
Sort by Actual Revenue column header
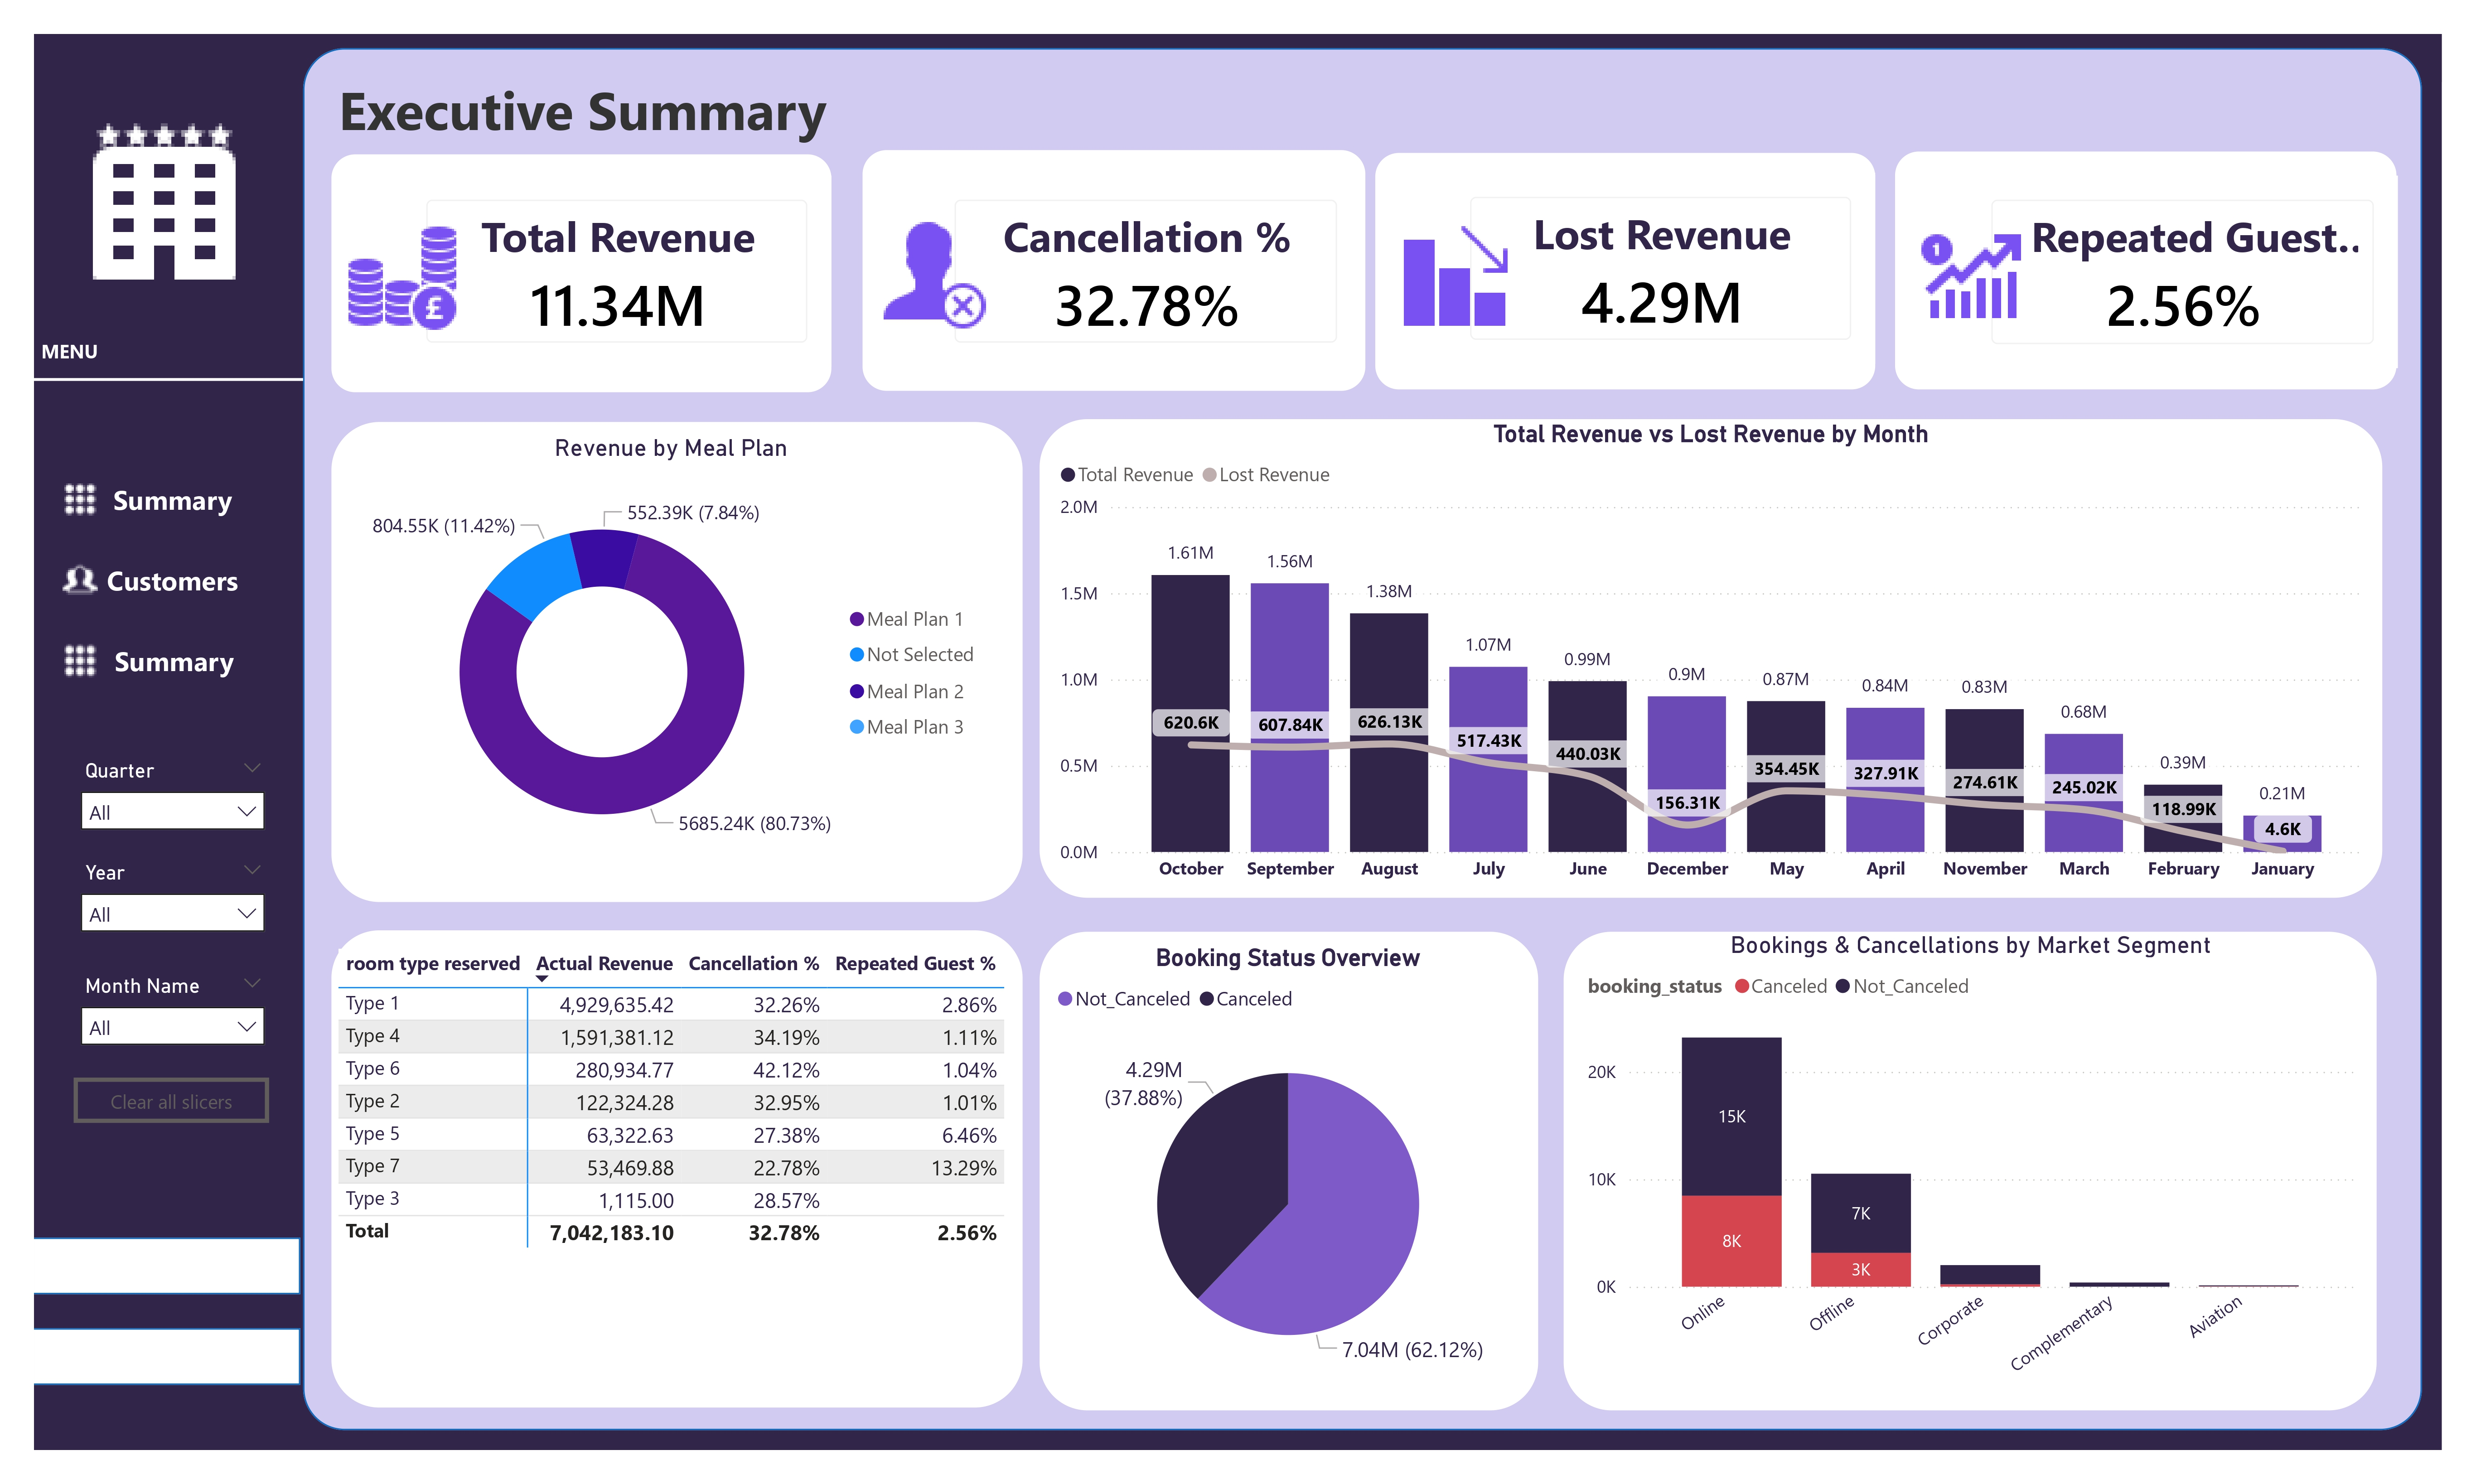click(x=604, y=964)
